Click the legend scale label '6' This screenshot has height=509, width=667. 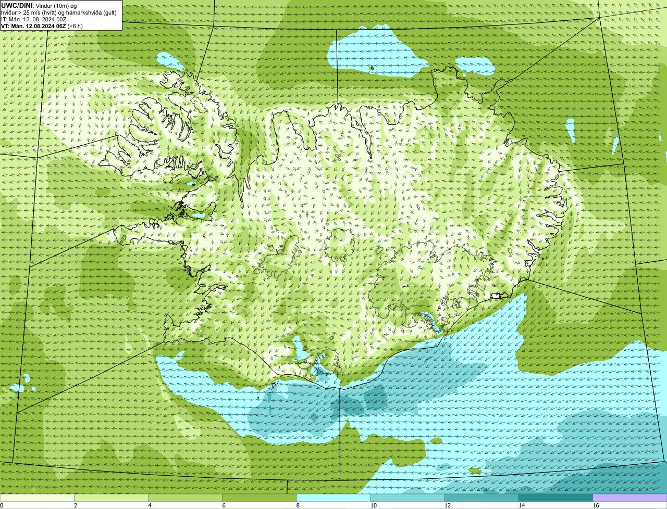point(224,505)
